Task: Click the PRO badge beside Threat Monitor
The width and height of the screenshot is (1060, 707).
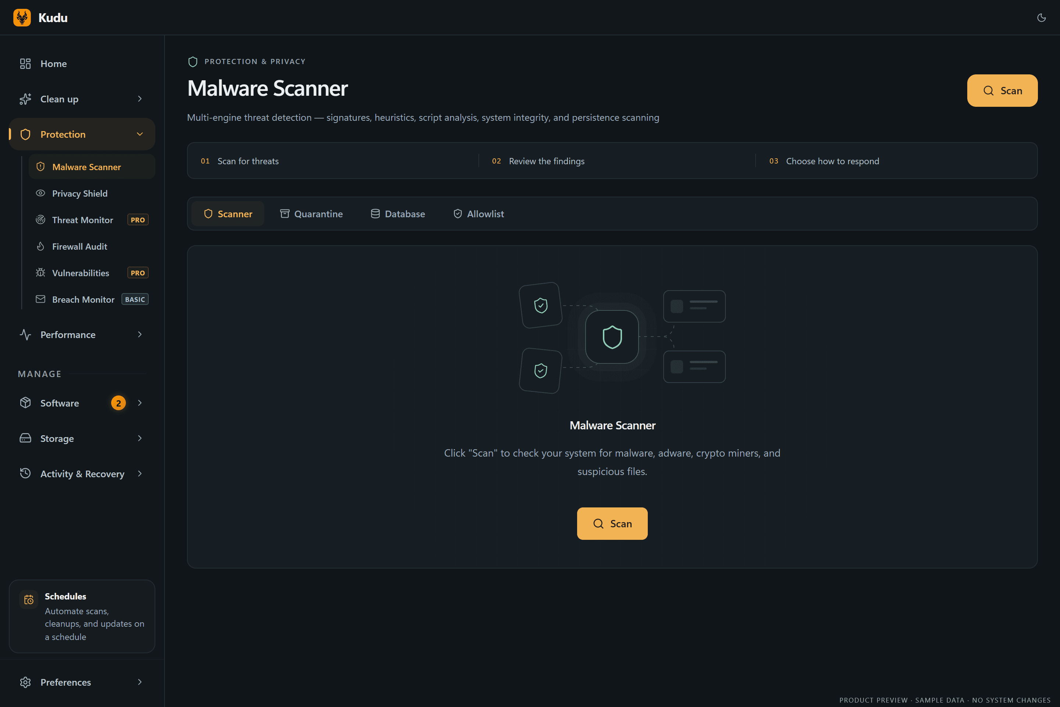Action: point(138,219)
